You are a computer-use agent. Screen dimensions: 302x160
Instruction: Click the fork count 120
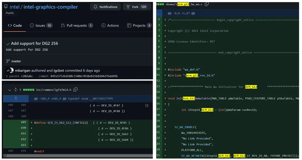click(144, 7)
